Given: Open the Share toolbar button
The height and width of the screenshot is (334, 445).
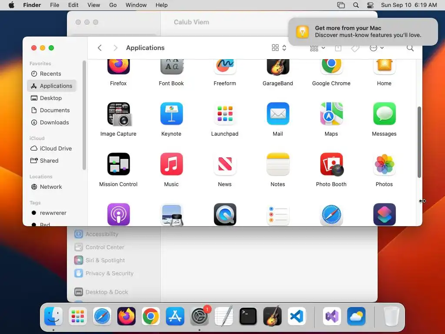Looking at the screenshot, I should pos(338,48).
